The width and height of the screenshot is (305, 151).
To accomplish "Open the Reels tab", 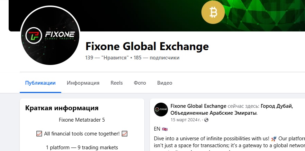I will [x=117, y=83].
